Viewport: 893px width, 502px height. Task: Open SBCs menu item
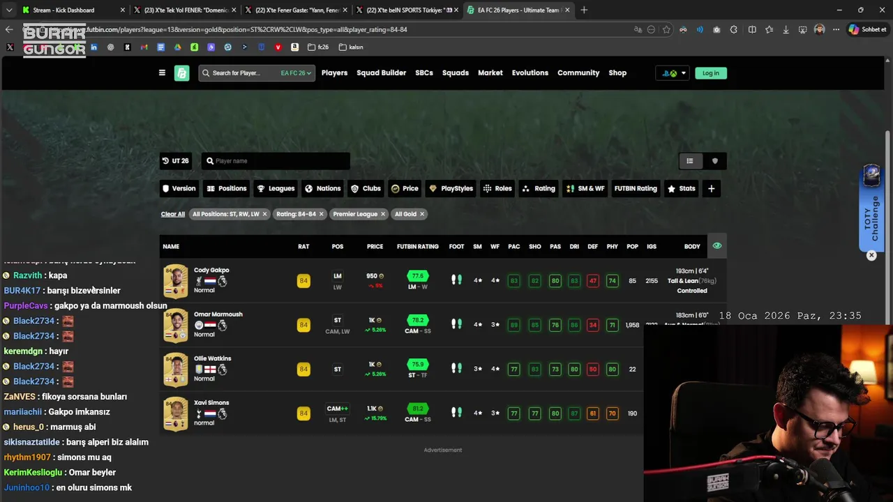424,73
